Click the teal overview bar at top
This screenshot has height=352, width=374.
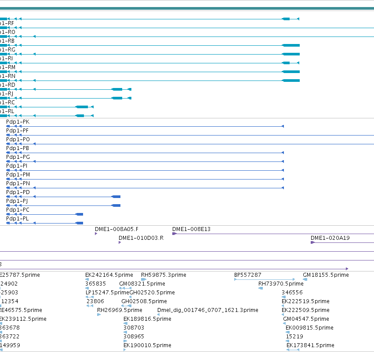187,9
